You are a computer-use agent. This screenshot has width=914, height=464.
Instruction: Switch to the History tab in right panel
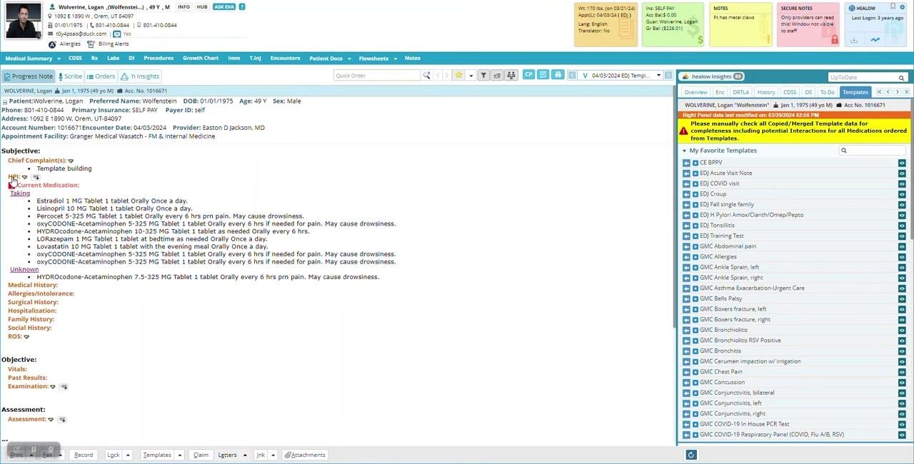766,92
